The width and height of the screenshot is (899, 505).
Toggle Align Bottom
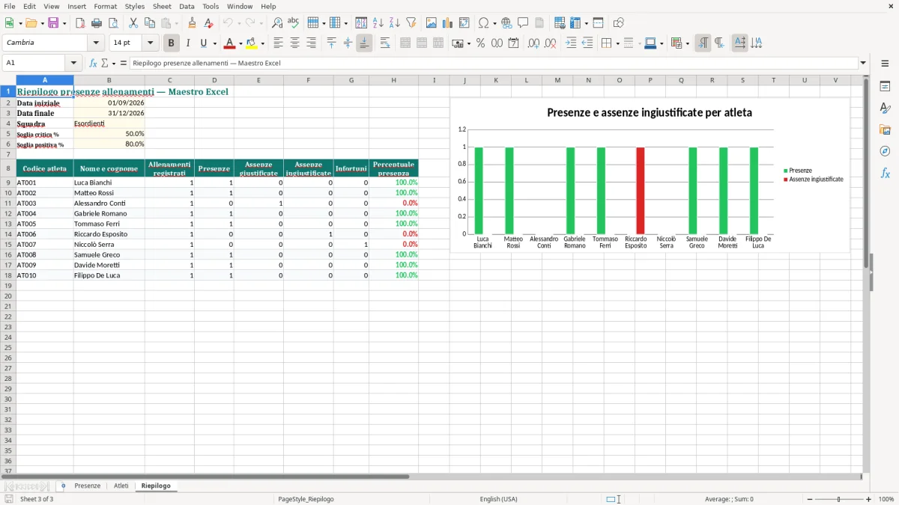[364, 43]
